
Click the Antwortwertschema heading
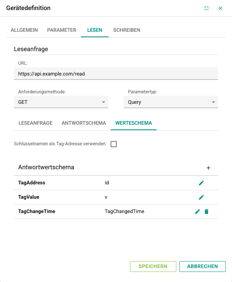46,167
